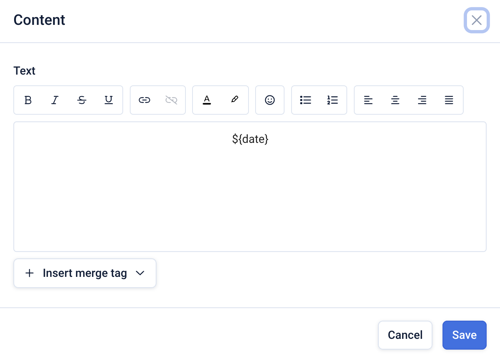
Task: Open text color picker
Action: tap(207, 100)
